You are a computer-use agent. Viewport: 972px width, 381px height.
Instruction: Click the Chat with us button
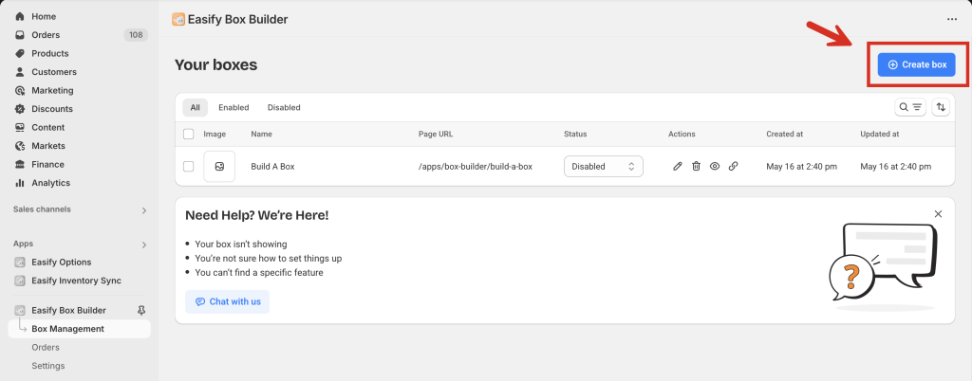tap(228, 301)
